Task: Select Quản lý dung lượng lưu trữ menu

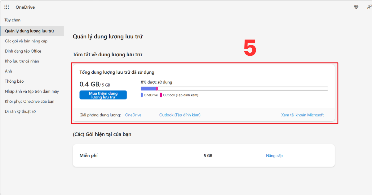Action: coord(32,31)
